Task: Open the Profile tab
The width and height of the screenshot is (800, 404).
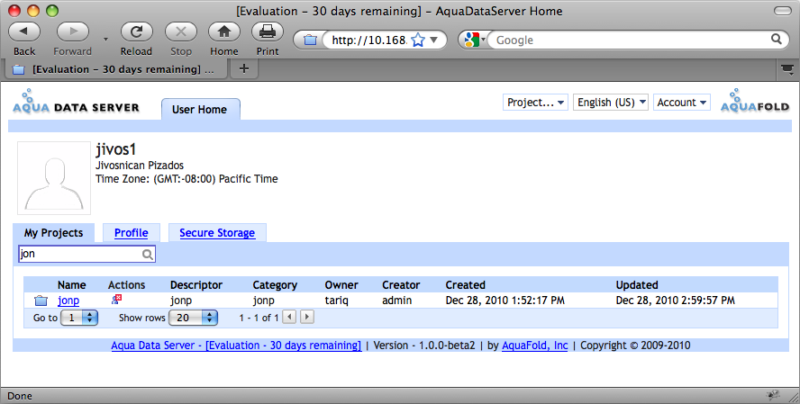Action: (132, 233)
